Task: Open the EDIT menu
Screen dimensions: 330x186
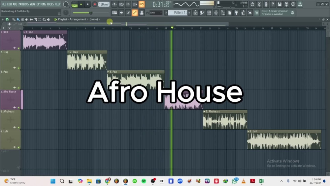Action: [x=10, y=4]
